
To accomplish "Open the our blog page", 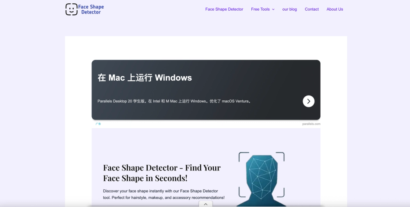I will (289, 9).
